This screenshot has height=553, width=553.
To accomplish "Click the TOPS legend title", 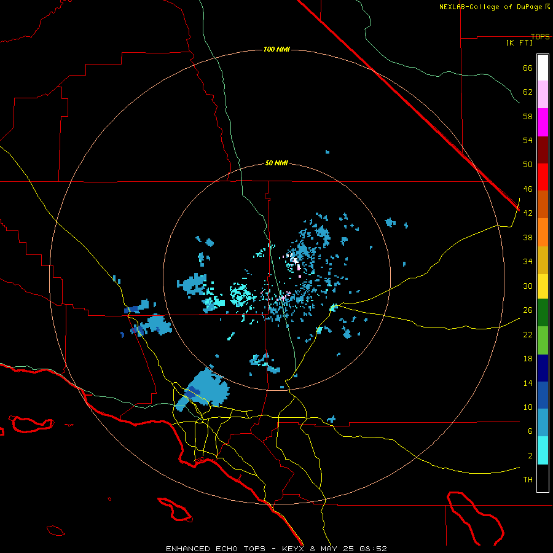I will pyautogui.click(x=540, y=36).
